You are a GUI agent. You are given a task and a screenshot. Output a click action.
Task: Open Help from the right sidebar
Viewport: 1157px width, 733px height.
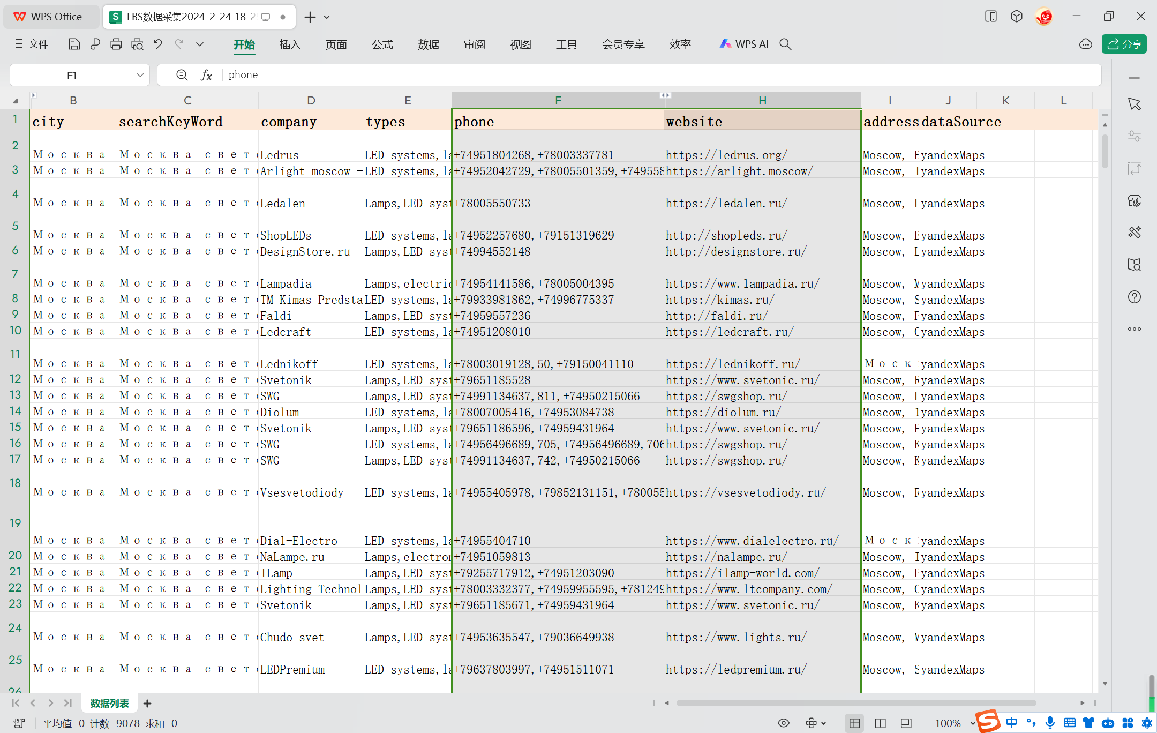click(1135, 297)
